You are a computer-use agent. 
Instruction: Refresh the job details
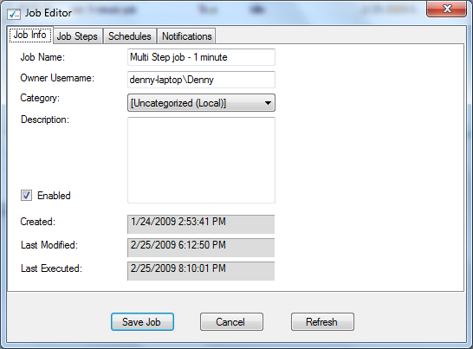pos(322,322)
